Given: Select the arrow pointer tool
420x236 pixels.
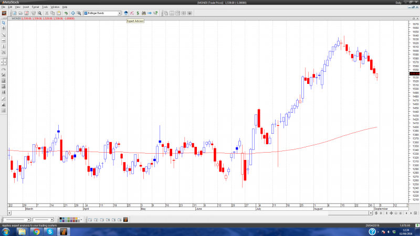Looking at the screenshot, I should coord(4,23).
